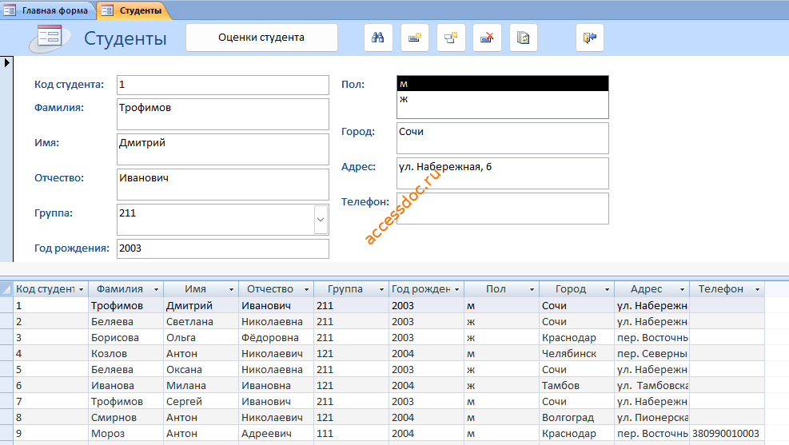Click the Код студента input field
Image resolution: width=789 pixels, height=445 pixels.
(223, 85)
